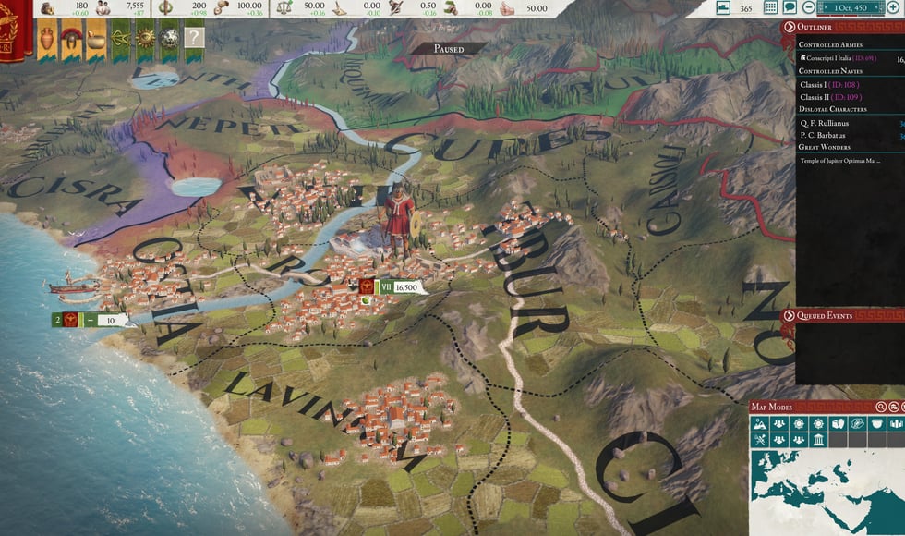Collapse the Outliner panel arrow
This screenshot has height=536, width=905.
click(x=790, y=27)
